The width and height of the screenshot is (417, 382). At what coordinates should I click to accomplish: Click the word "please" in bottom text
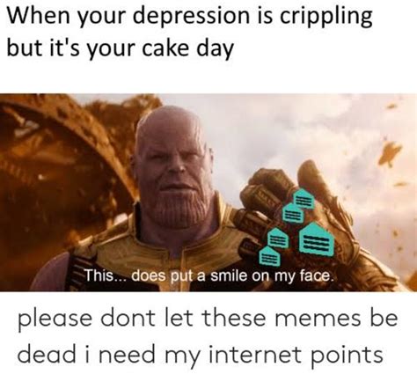55,320
